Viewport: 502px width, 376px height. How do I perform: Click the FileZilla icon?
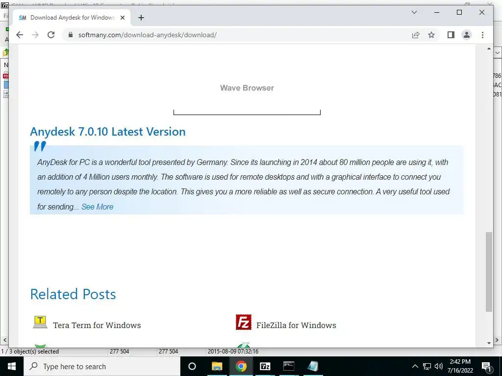(x=244, y=322)
